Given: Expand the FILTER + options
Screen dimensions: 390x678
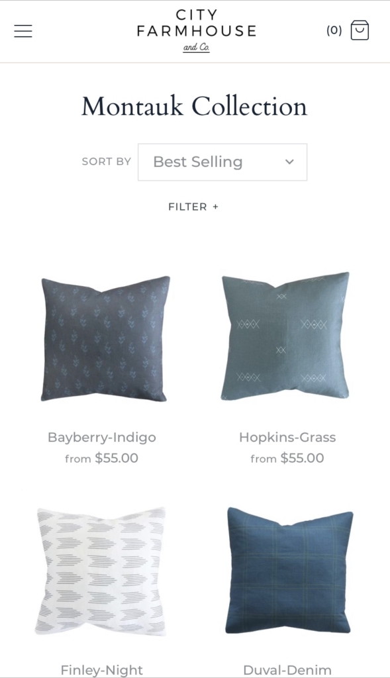Looking at the screenshot, I should [x=193, y=207].
